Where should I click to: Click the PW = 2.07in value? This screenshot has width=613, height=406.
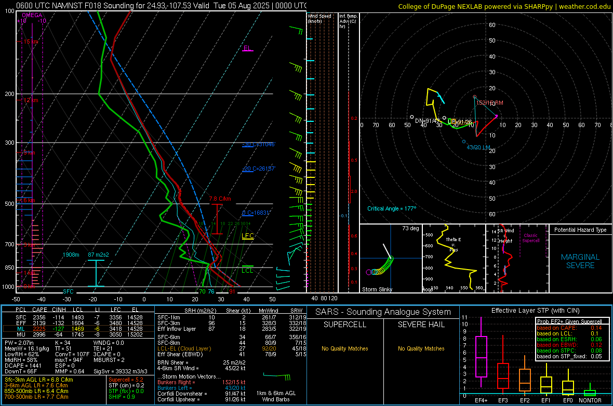click(x=19, y=343)
